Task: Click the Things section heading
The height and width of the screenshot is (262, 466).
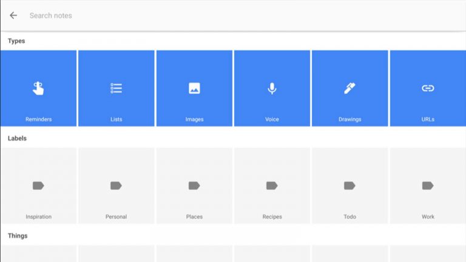Action: (18, 235)
